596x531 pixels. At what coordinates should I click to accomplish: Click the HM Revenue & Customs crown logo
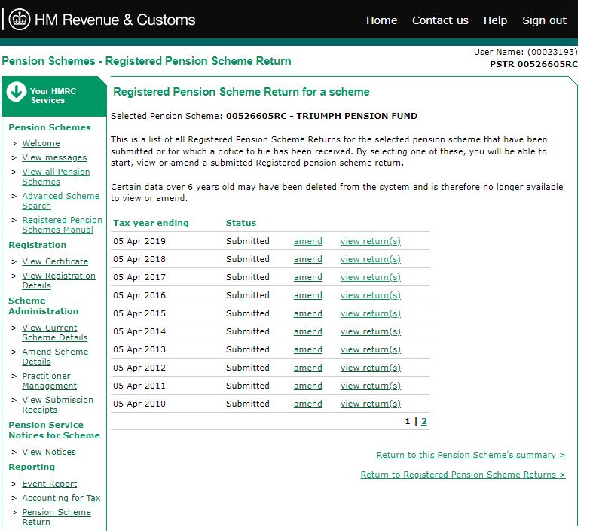(20, 20)
